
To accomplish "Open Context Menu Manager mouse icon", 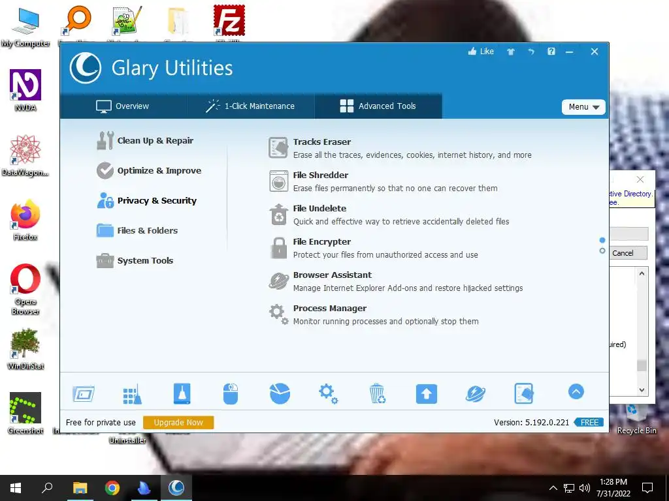I will click(231, 393).
